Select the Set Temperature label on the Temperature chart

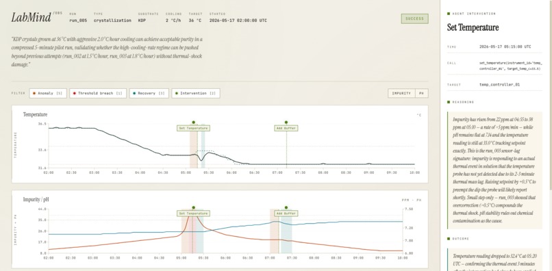coord(193,128)
